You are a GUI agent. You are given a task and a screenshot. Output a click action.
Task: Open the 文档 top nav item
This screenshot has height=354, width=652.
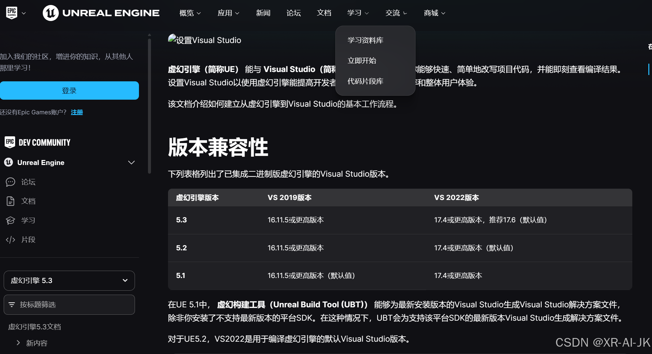(324, 13)
